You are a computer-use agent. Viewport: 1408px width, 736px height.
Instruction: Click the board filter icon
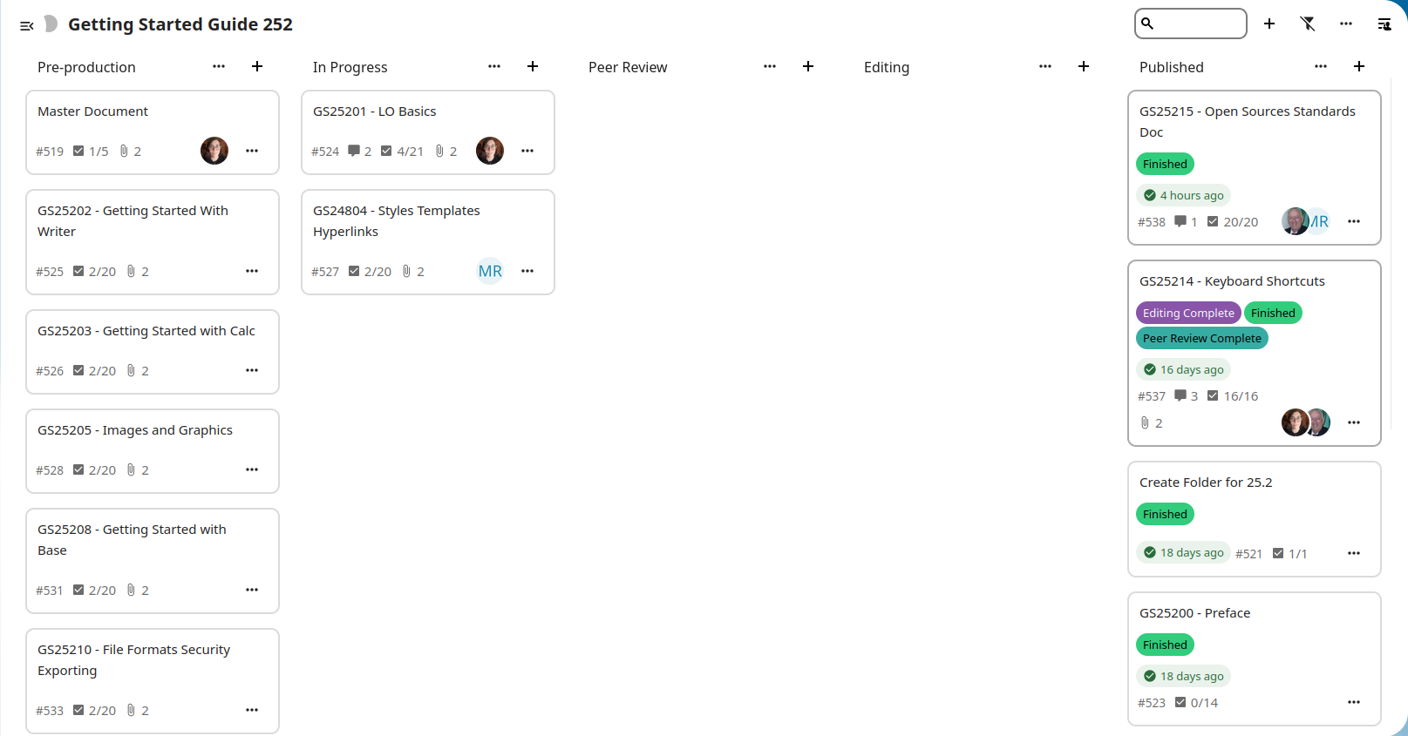(x=1308, y=24)
